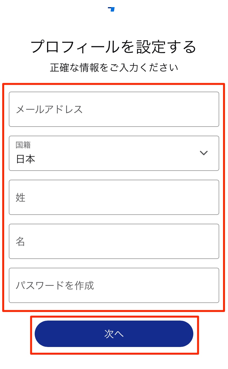Image resolution: width=228 pixels, height=369 pixels.
Task: Click the 名 placeholder character
Action: 20,242
